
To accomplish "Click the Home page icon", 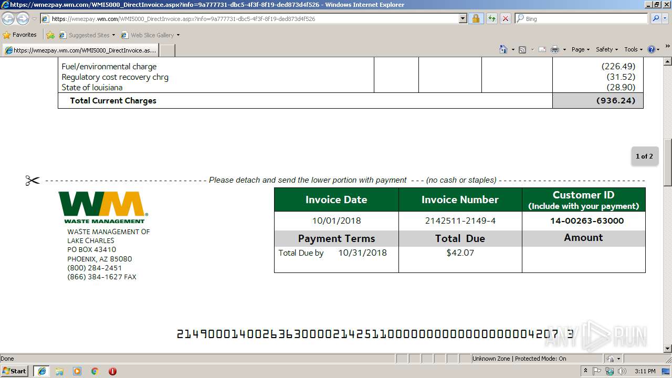I will click(x=503, y=49).
